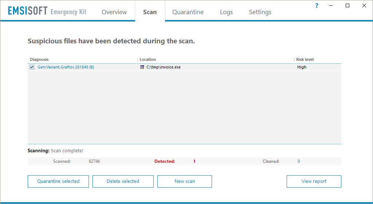Open the Overview tab
Image resolution: width=373 pixels, height=204 pixels.
click(x=114, y=12)
